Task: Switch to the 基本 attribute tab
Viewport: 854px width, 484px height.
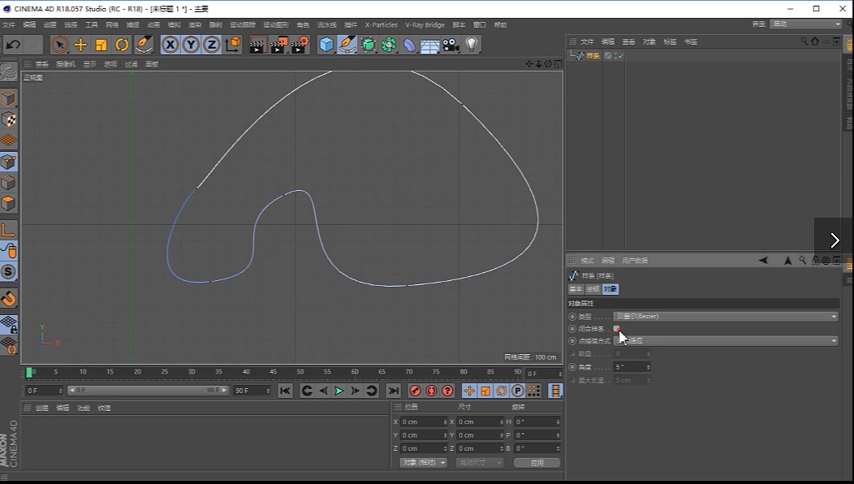Action: pos(576,289)
